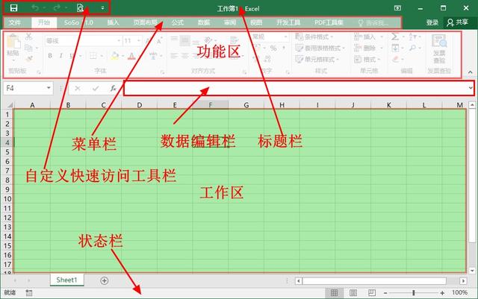Apply the red Font Color A
The height and width of the screenshot is (299, 478).
pos(131,56)
